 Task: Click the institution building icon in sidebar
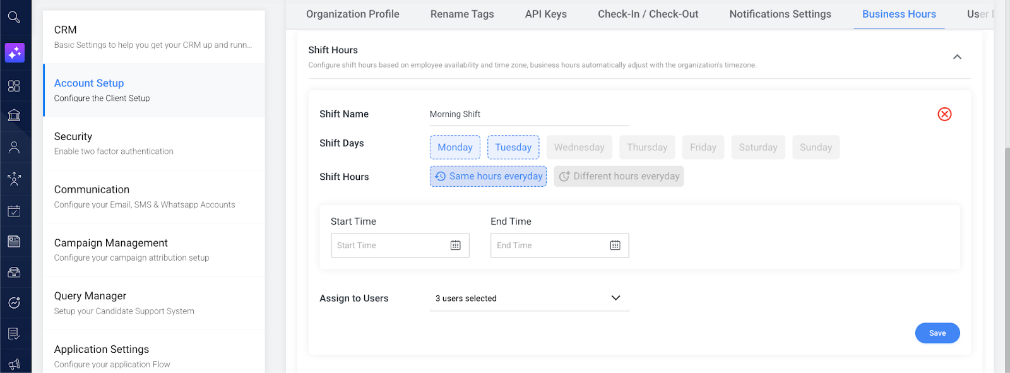click(x=14, y=115)
